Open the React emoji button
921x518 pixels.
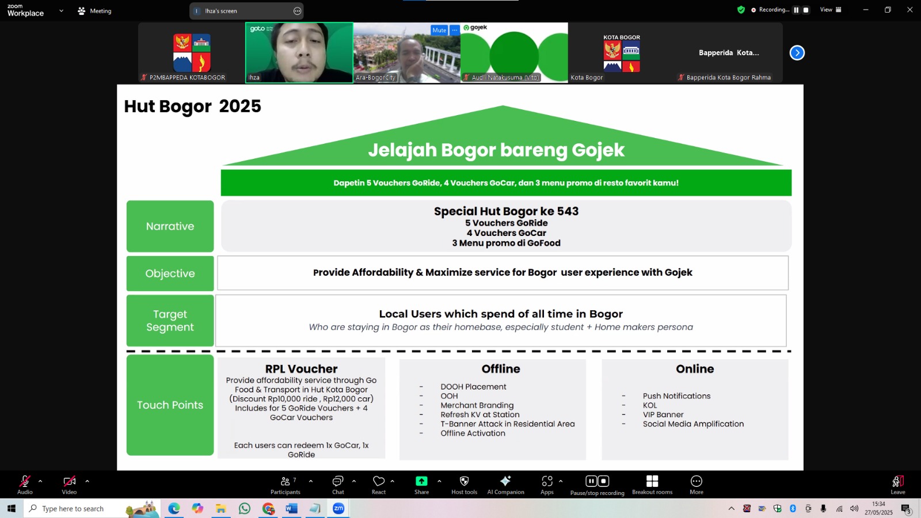coord(379,485)
